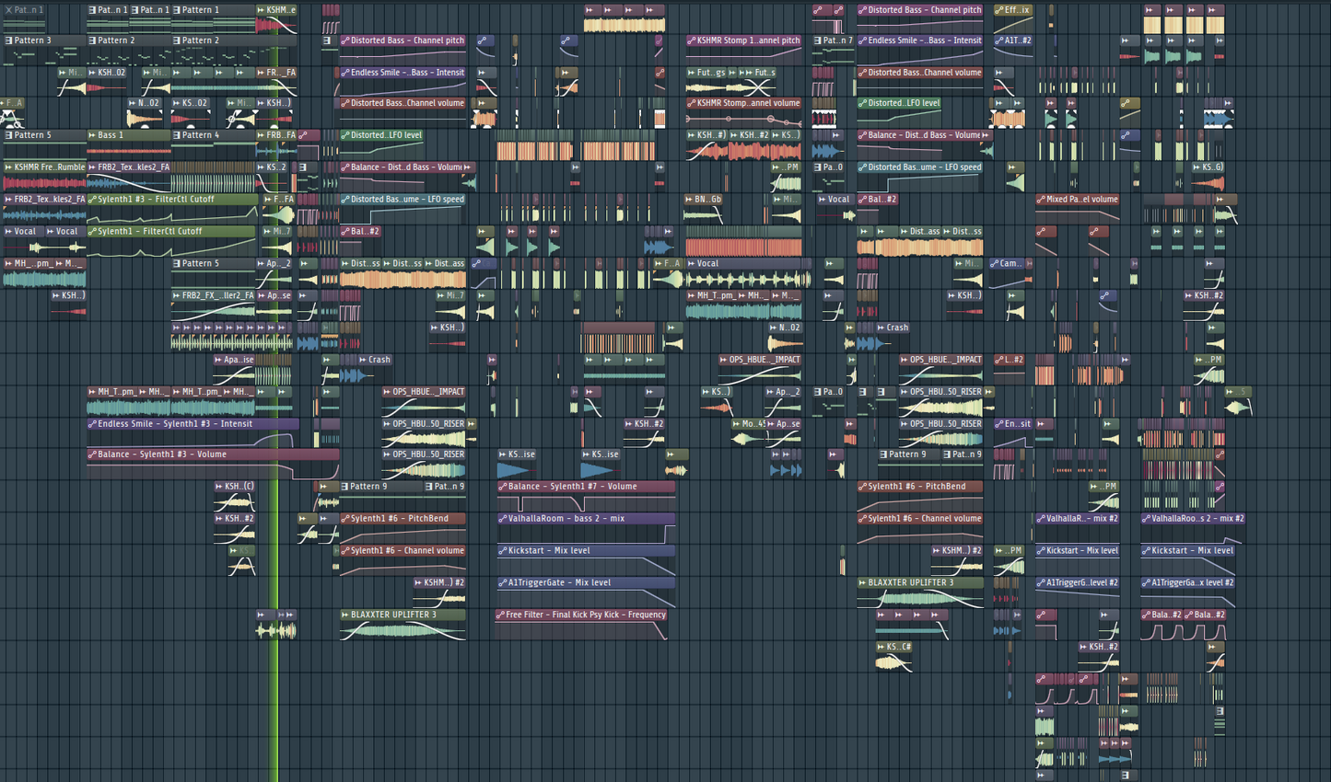Click the link icon on 'Balance - Sylenth1 #7 - Volume'
The height and width of the screenshot is (782, 1331).
[501, 487]
